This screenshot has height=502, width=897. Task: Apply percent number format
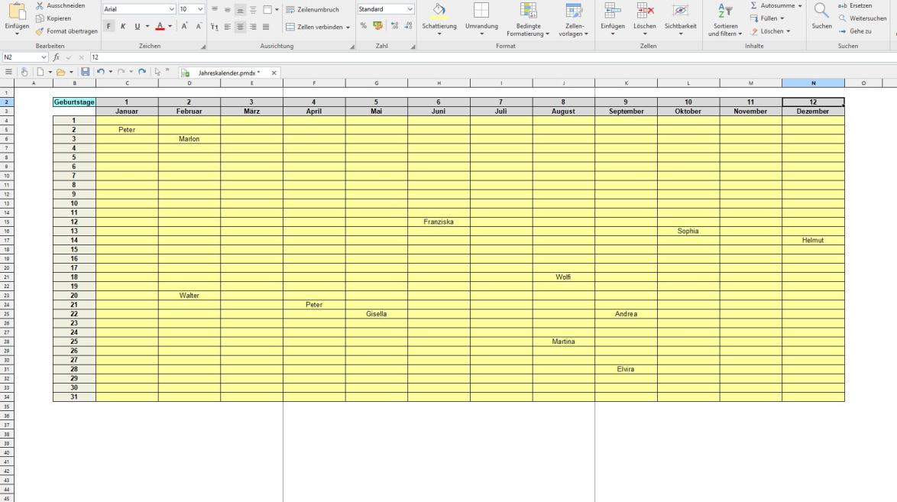pos(364,26)
